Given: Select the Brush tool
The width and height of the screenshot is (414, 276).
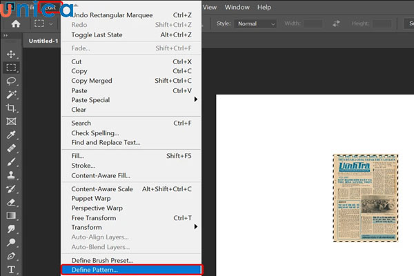Looking at the screenshot, I should pos(11,161).
